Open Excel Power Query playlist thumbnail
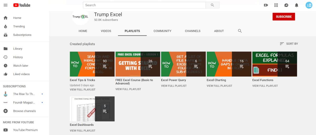The height and width of the screenshot is (135, 316). pyautogui.click(x=183, y=64)
